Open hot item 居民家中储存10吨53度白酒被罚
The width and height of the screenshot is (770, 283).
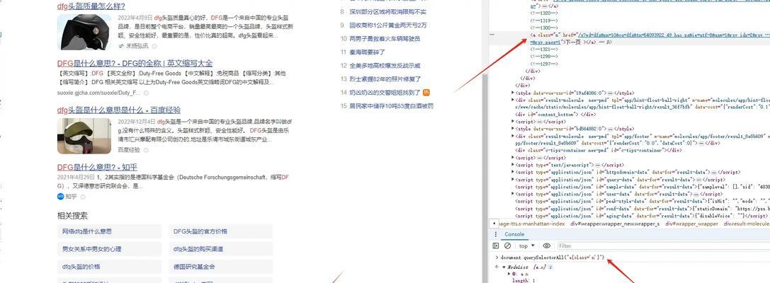tap(391, 105)
